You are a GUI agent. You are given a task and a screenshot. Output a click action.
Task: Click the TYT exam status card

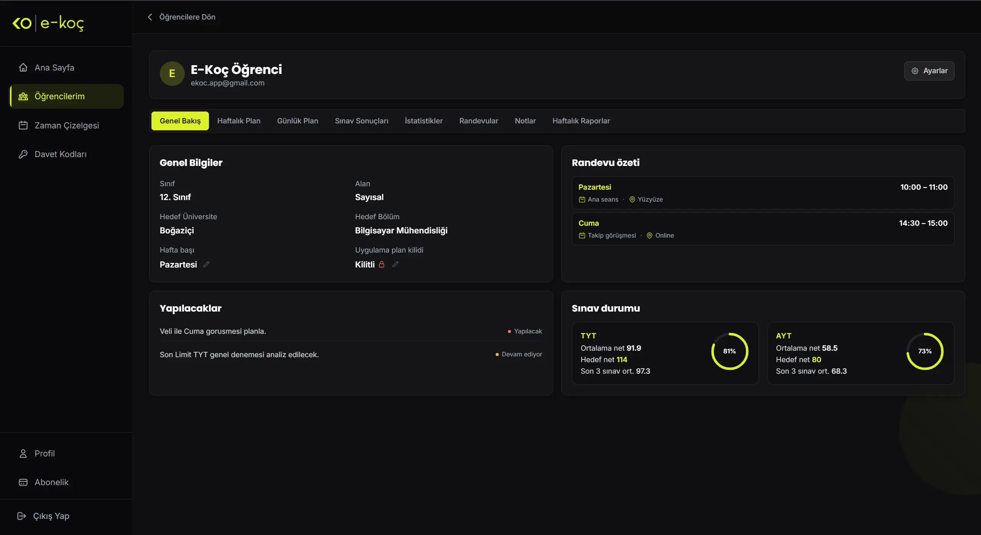point(665,353)
